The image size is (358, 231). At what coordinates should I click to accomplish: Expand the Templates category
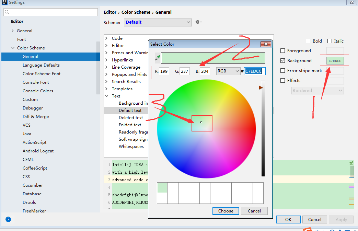click(106, 89)
